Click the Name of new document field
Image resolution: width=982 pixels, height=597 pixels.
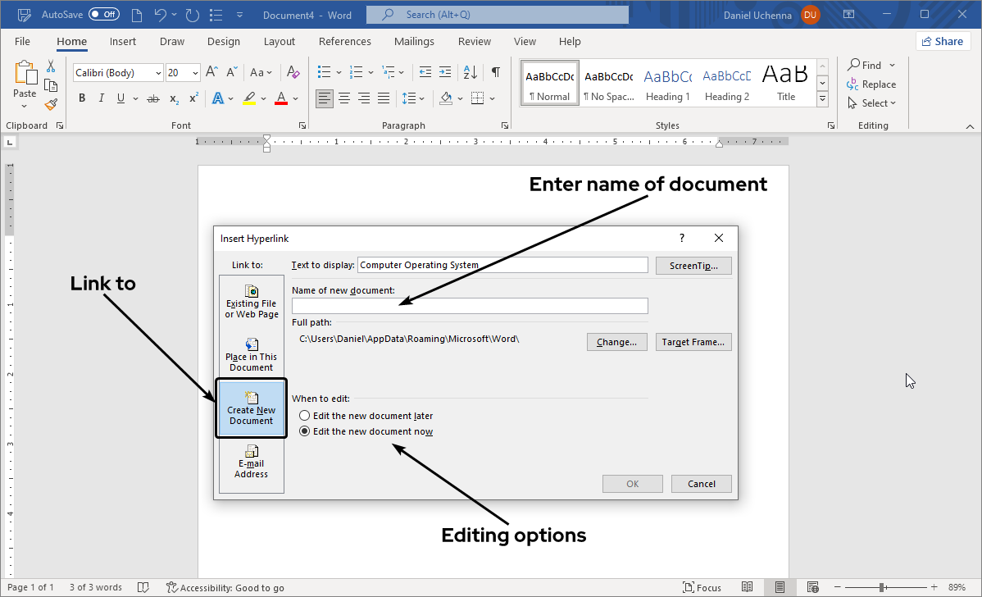470,306
